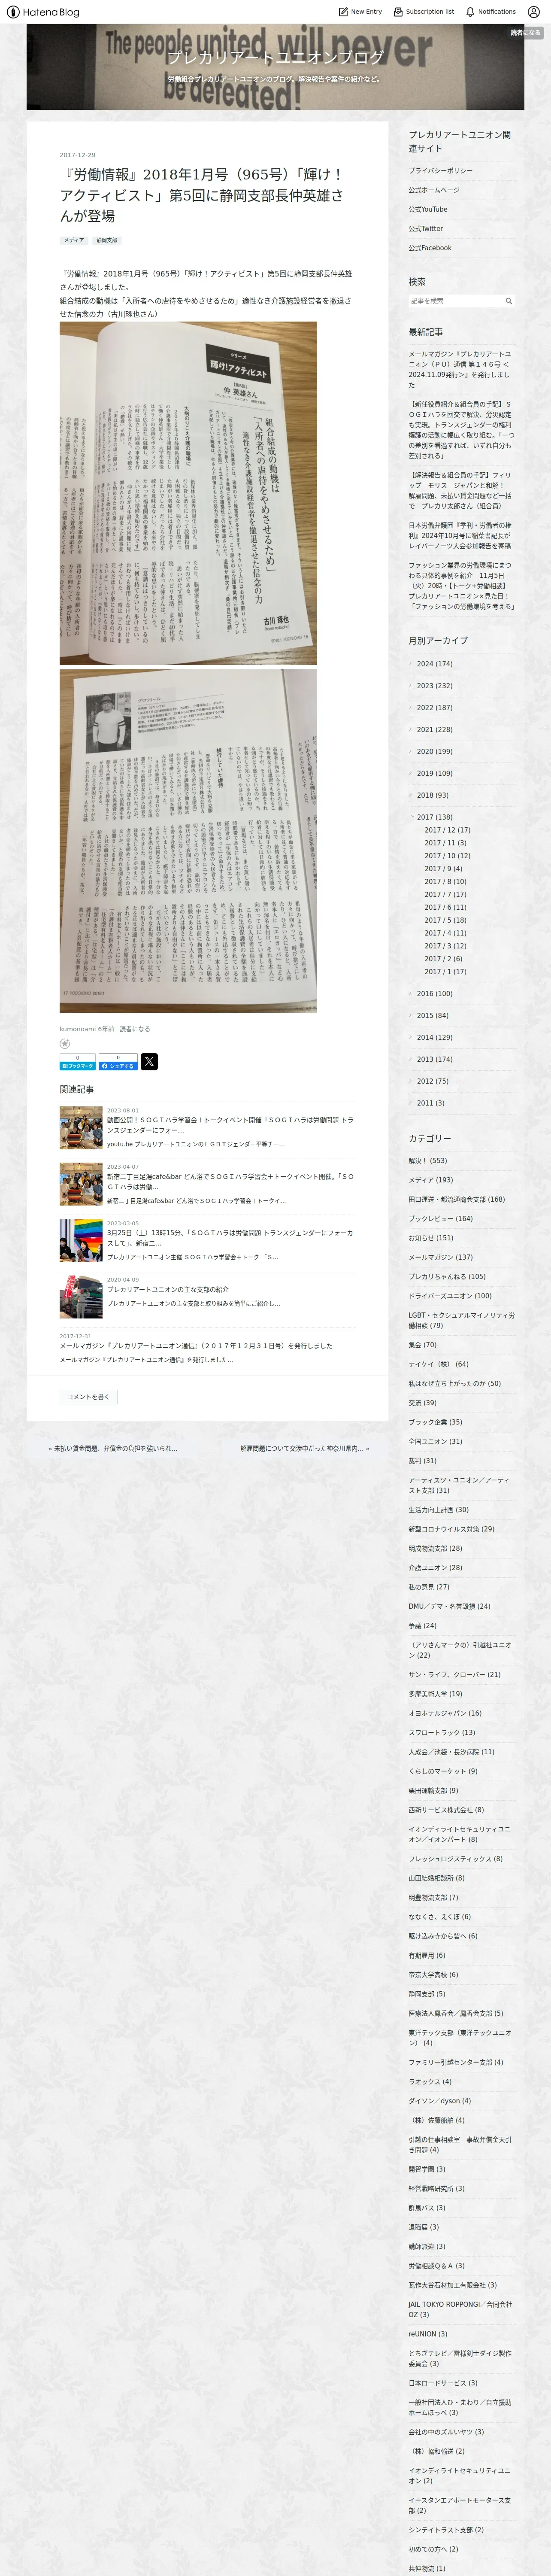Image resolution: width=551 pixels, height=2576 pixels.
Task: Open the 公式Facebook link
Action: point(430,248)
